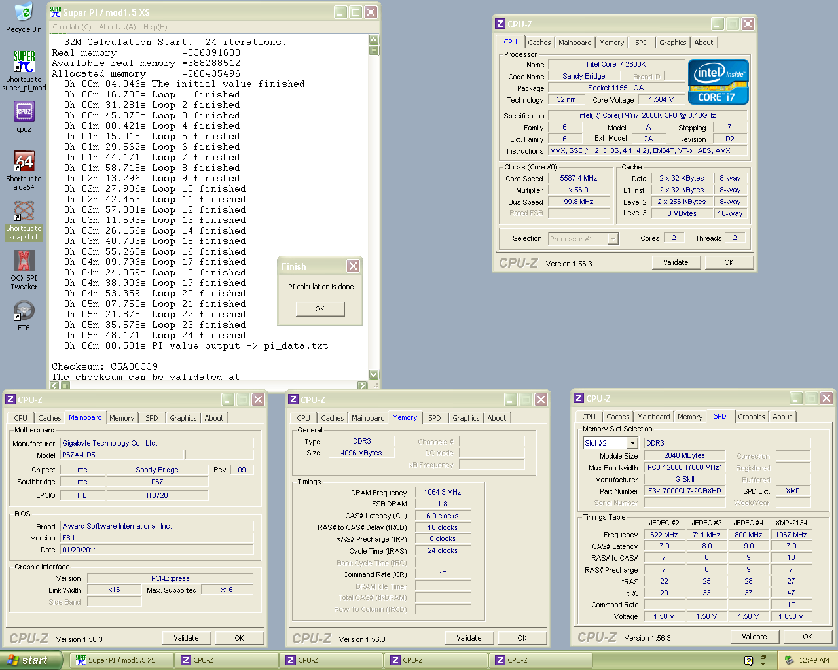Switch to the Caches tab in top CPU-Z

(x=539, y=43)
